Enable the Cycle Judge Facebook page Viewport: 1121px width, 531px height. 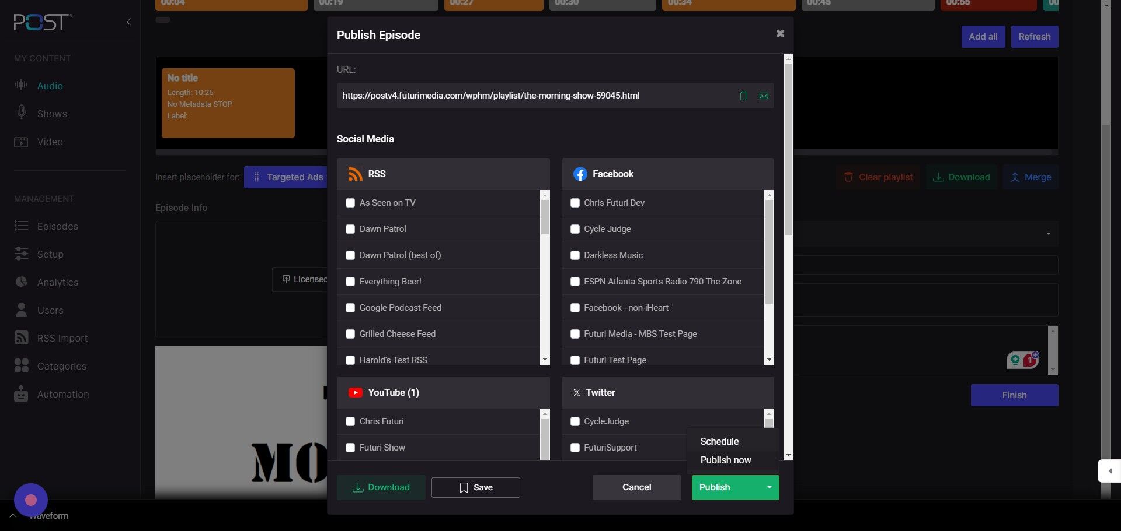575,229
